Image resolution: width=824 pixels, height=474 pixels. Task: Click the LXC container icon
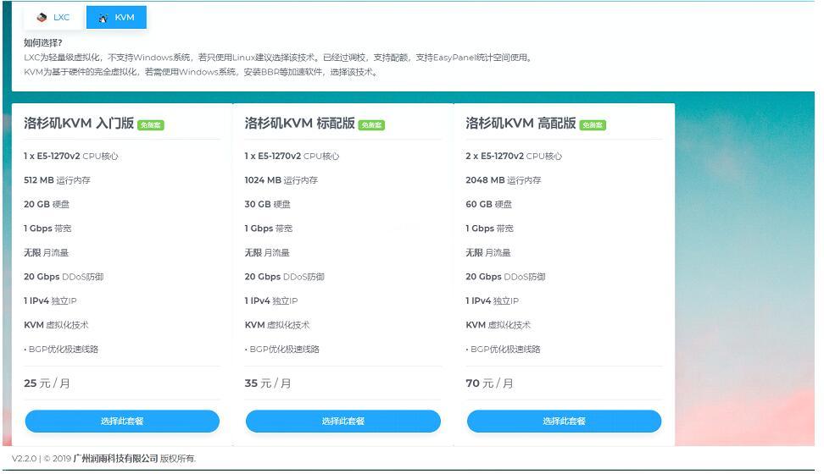pyautogui.click(x=41, y=18)
